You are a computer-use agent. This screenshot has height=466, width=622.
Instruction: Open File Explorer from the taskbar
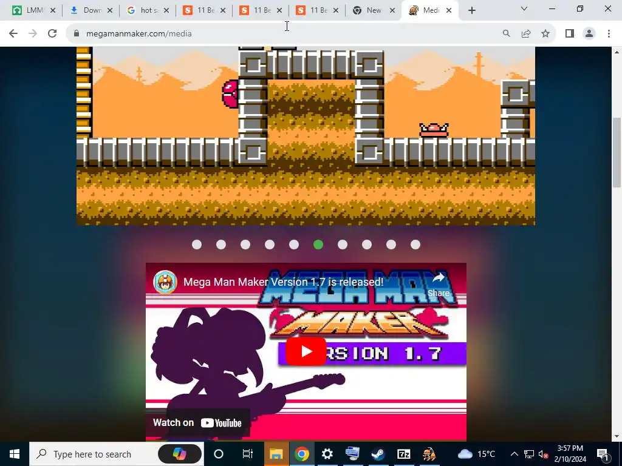(x=276, y=454)
